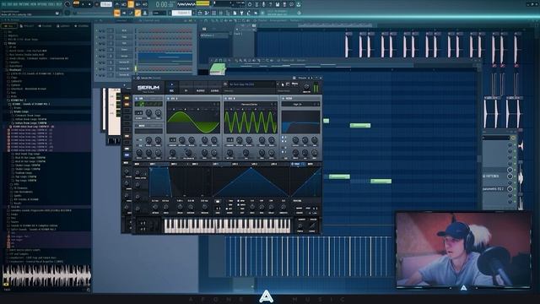The height and width of the screenshot is (304, 540).
Task: Toggle the LFO ANCH checkbox
Action: coord(238,204)
